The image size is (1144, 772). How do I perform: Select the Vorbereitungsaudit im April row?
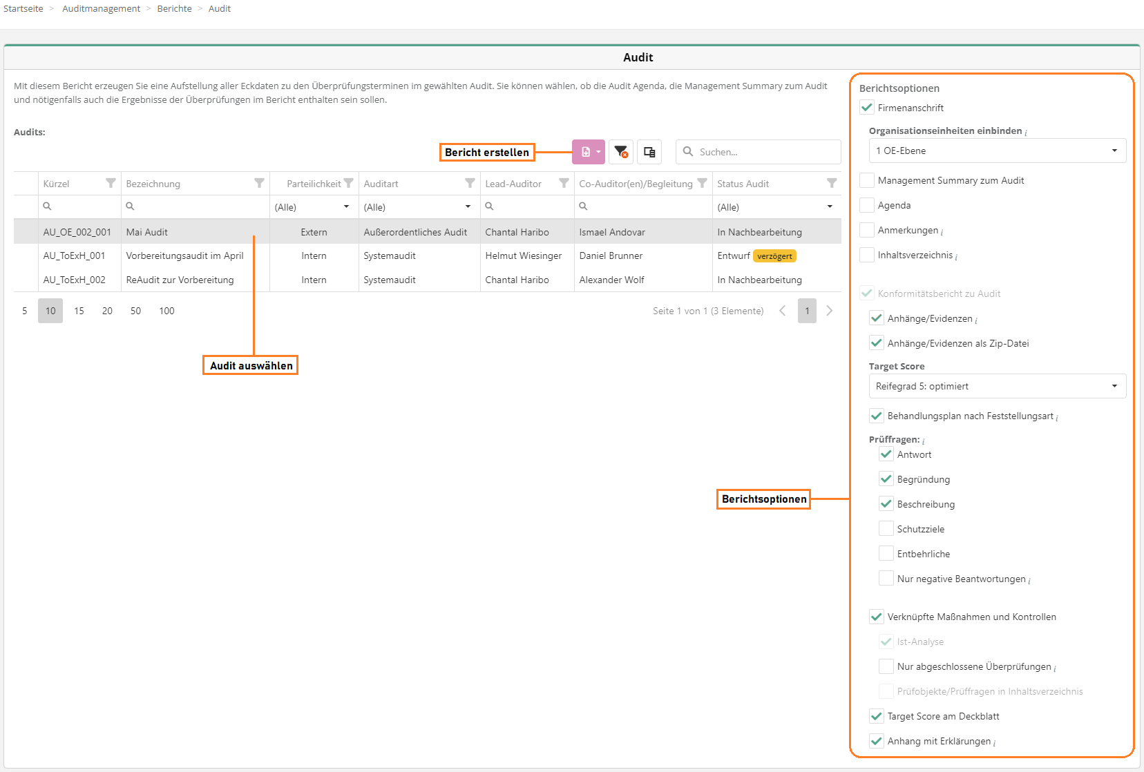click(x=184, y=255)
